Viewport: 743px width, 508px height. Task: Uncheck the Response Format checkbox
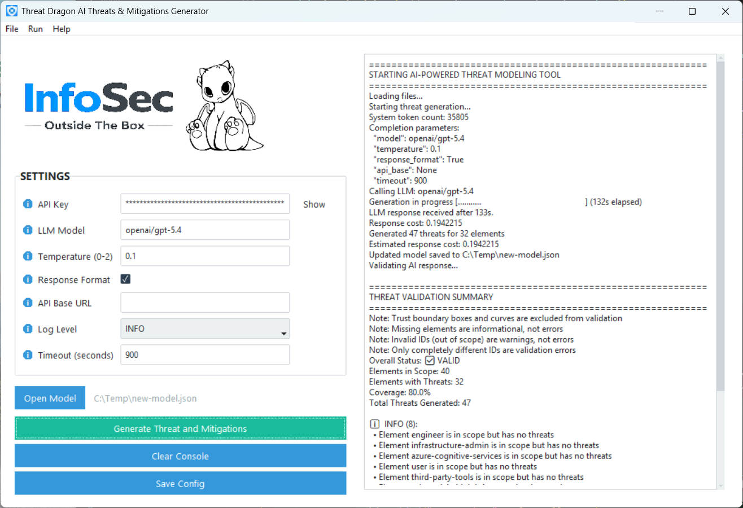tap(125, 278)
